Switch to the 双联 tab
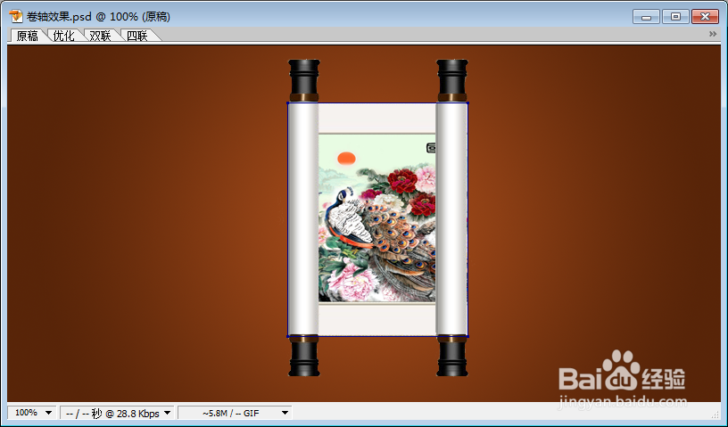 (100, 36)
